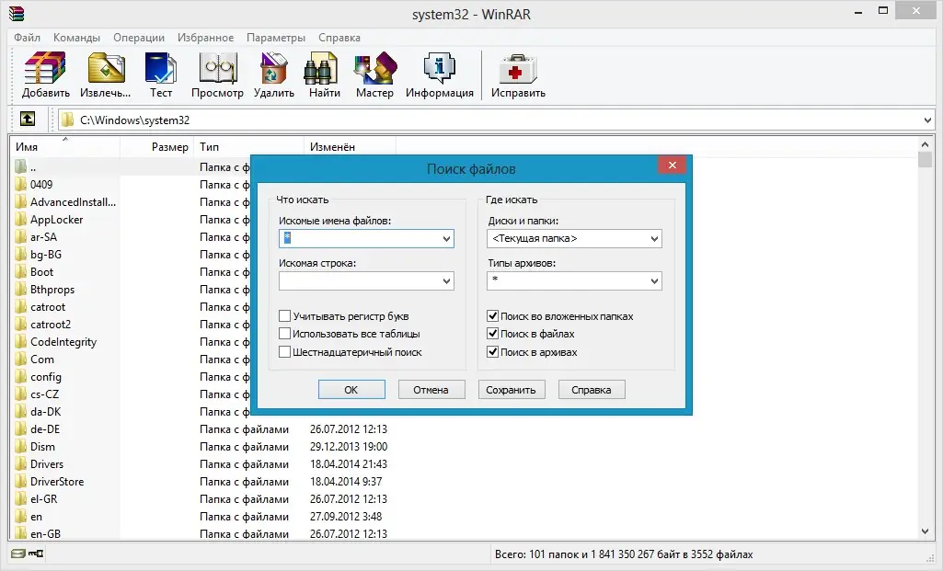Enable Использовать все таблицы checkbox
The image size is (943, 571).
[x=285, y=334]
